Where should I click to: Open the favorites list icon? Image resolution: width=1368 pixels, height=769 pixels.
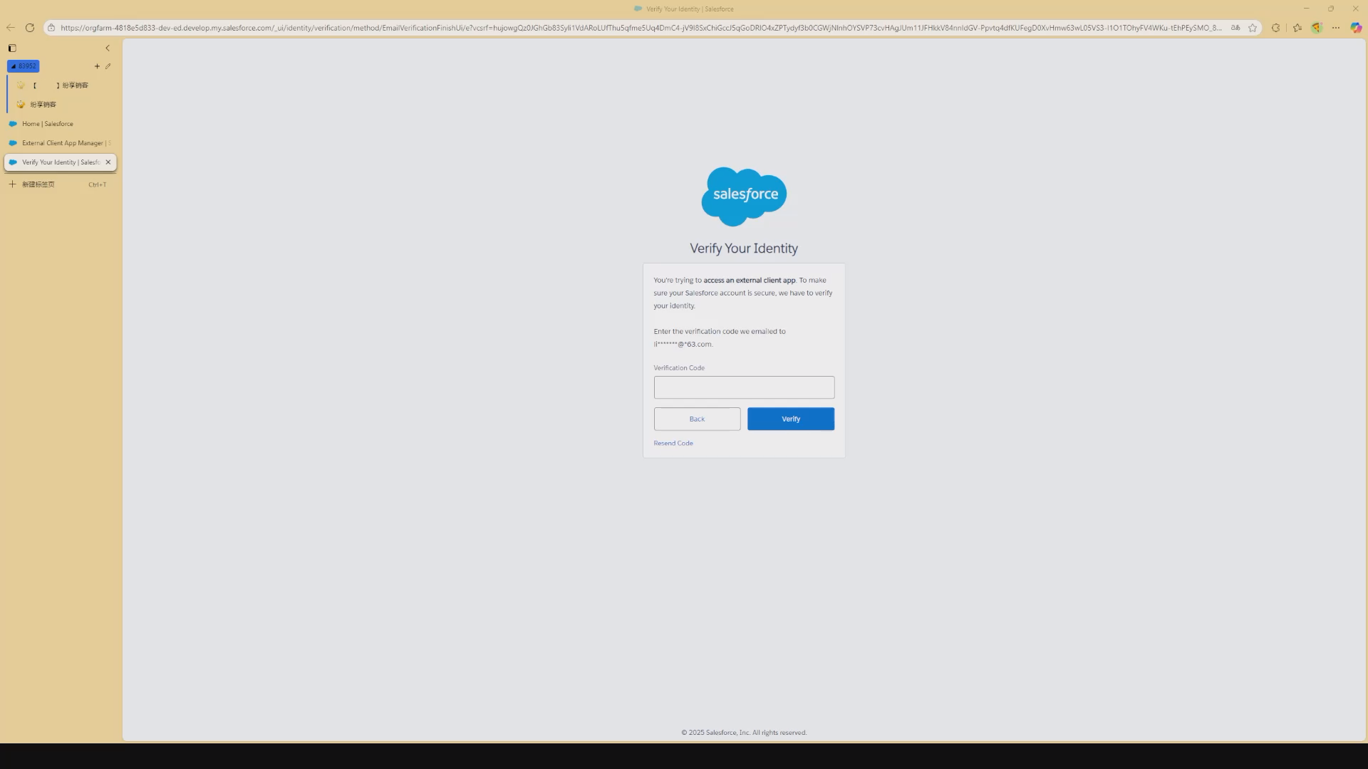1297,28
